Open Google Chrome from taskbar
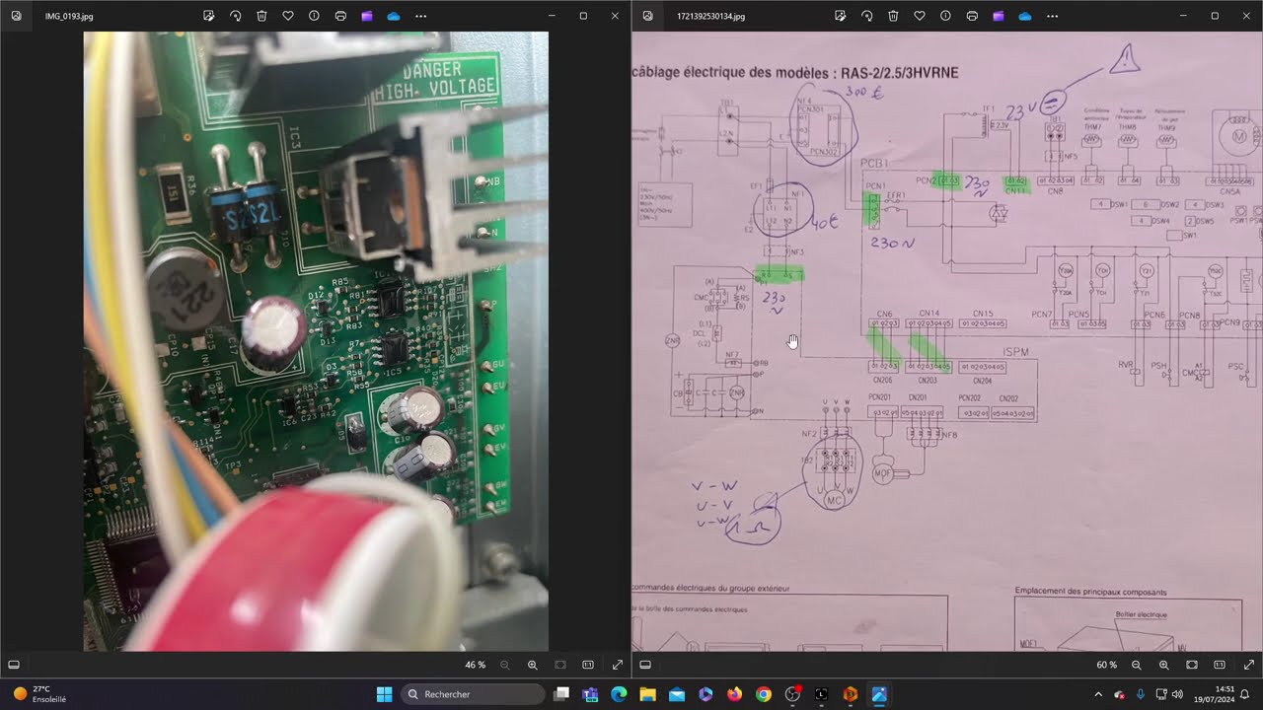This screenshot has width=1263, height=710. tap(763, 694)
